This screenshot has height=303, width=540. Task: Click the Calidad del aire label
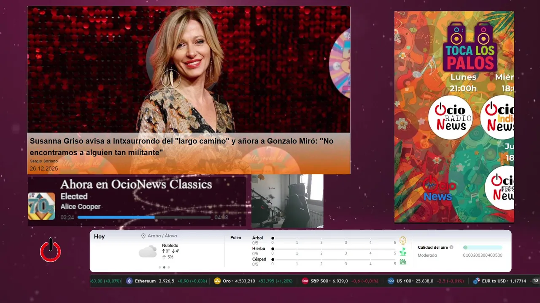point(433,247)
